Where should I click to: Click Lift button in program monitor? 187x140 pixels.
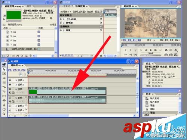coord(166,55)
